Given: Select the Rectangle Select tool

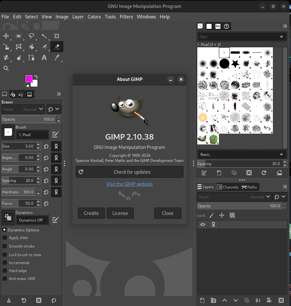Looking at the screenshot, I should pos(18,36).
